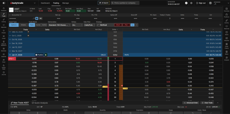Open the Calls/Puts side filter dropdown

pos(90,25)
